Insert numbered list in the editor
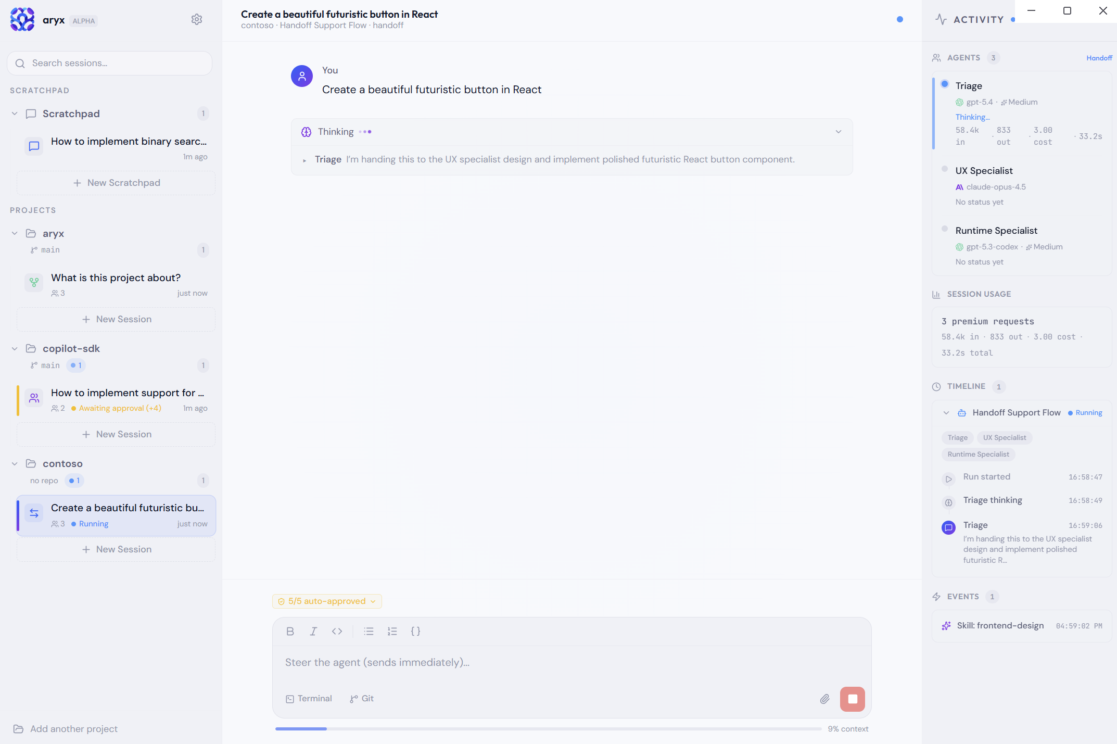This screenshot has height=744, width=1117. [x=392, y=631]
